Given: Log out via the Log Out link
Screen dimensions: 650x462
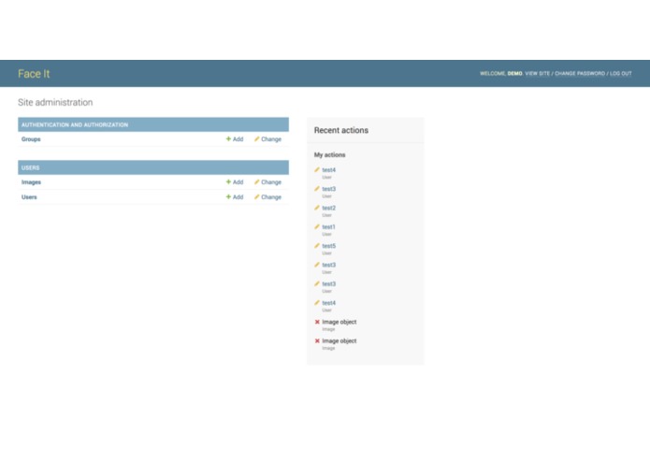Looking at the screenshot, I should click(x=621, y=73).
